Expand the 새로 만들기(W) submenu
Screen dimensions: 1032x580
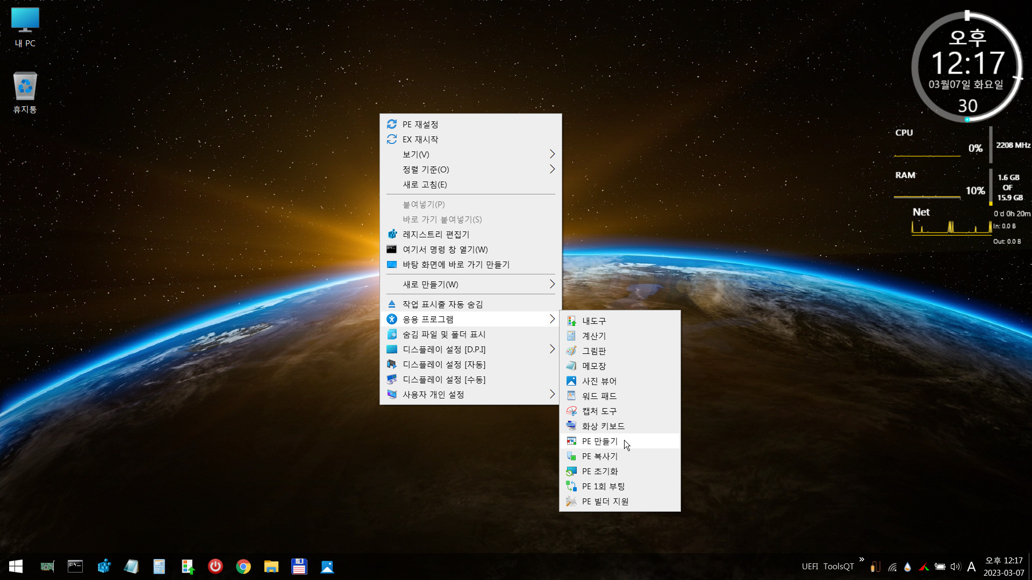click(x=470, y=284)
